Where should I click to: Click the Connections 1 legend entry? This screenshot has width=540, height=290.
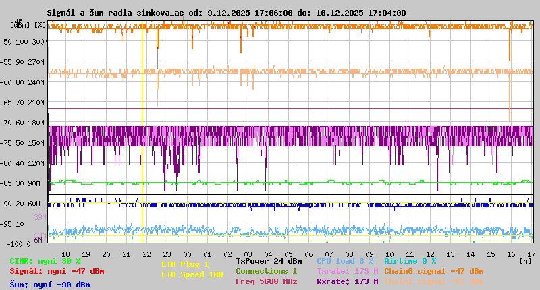(266, 271)
